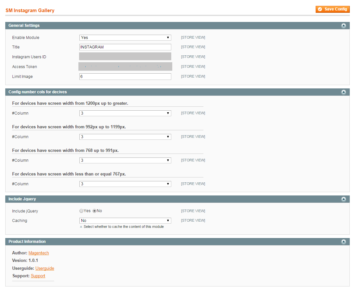The height and width of the screenshot is (293, 356).
Task: Click the Product Information section header
Action: pyautogui.click(x=177, y=242)
